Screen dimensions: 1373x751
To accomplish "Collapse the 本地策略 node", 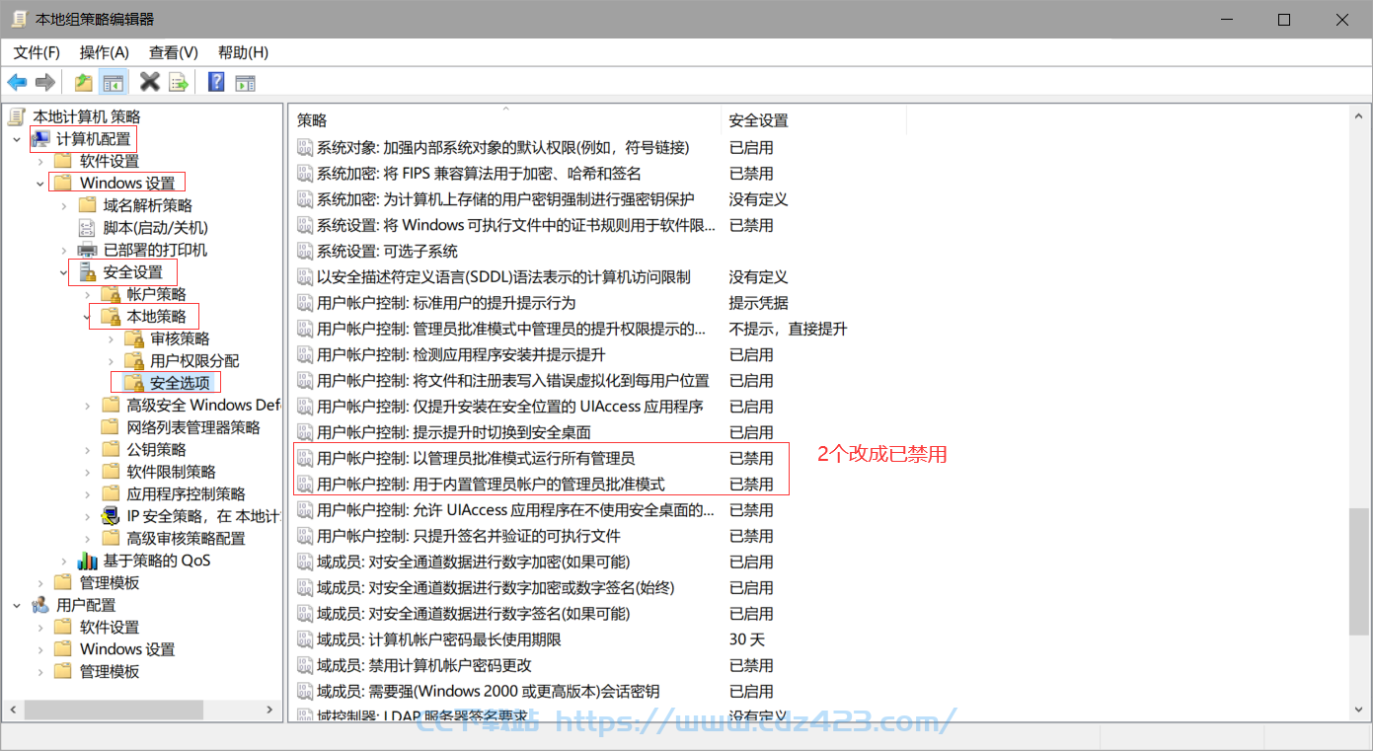I will coord(88,317).
